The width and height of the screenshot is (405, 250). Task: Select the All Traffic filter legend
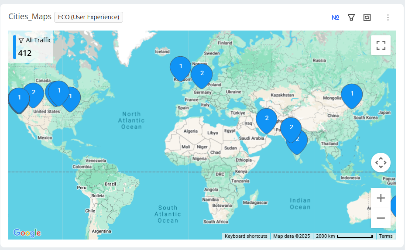tap(35, 40)
